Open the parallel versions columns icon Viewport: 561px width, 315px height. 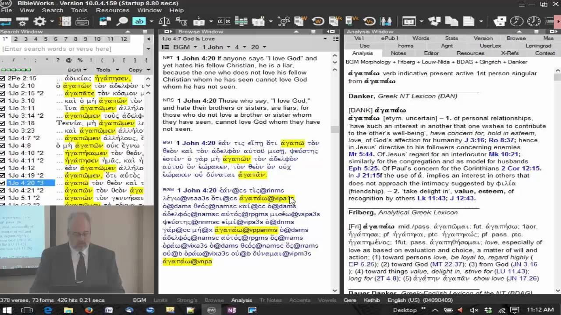[241, 21]
